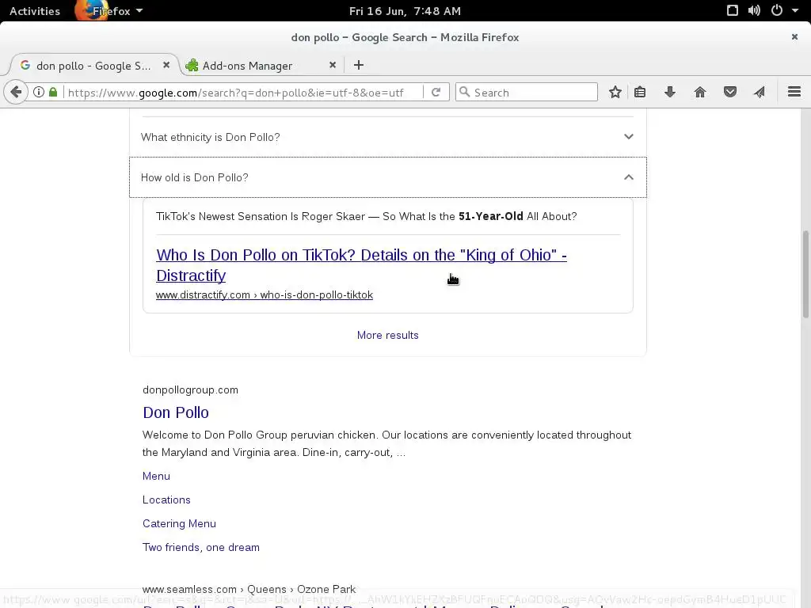
Task: Open the Don Pollo result title link
Action: point(176,412)
